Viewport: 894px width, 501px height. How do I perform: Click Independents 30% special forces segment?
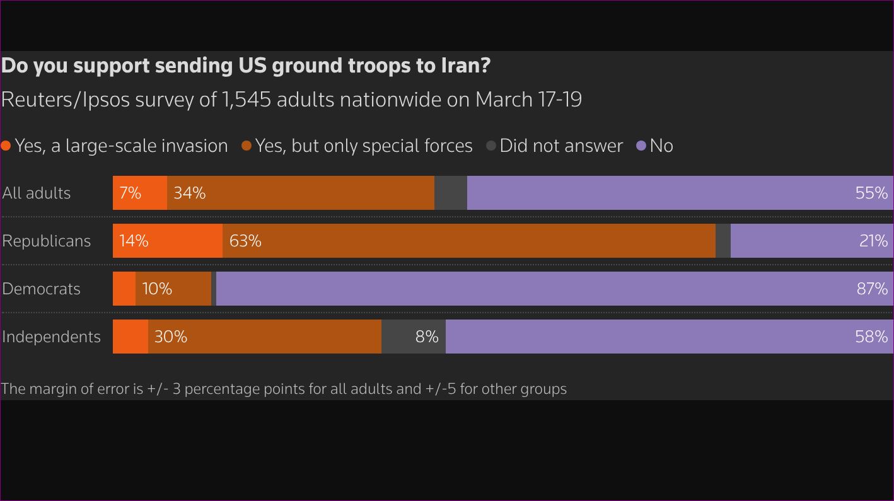coord(265,337)
